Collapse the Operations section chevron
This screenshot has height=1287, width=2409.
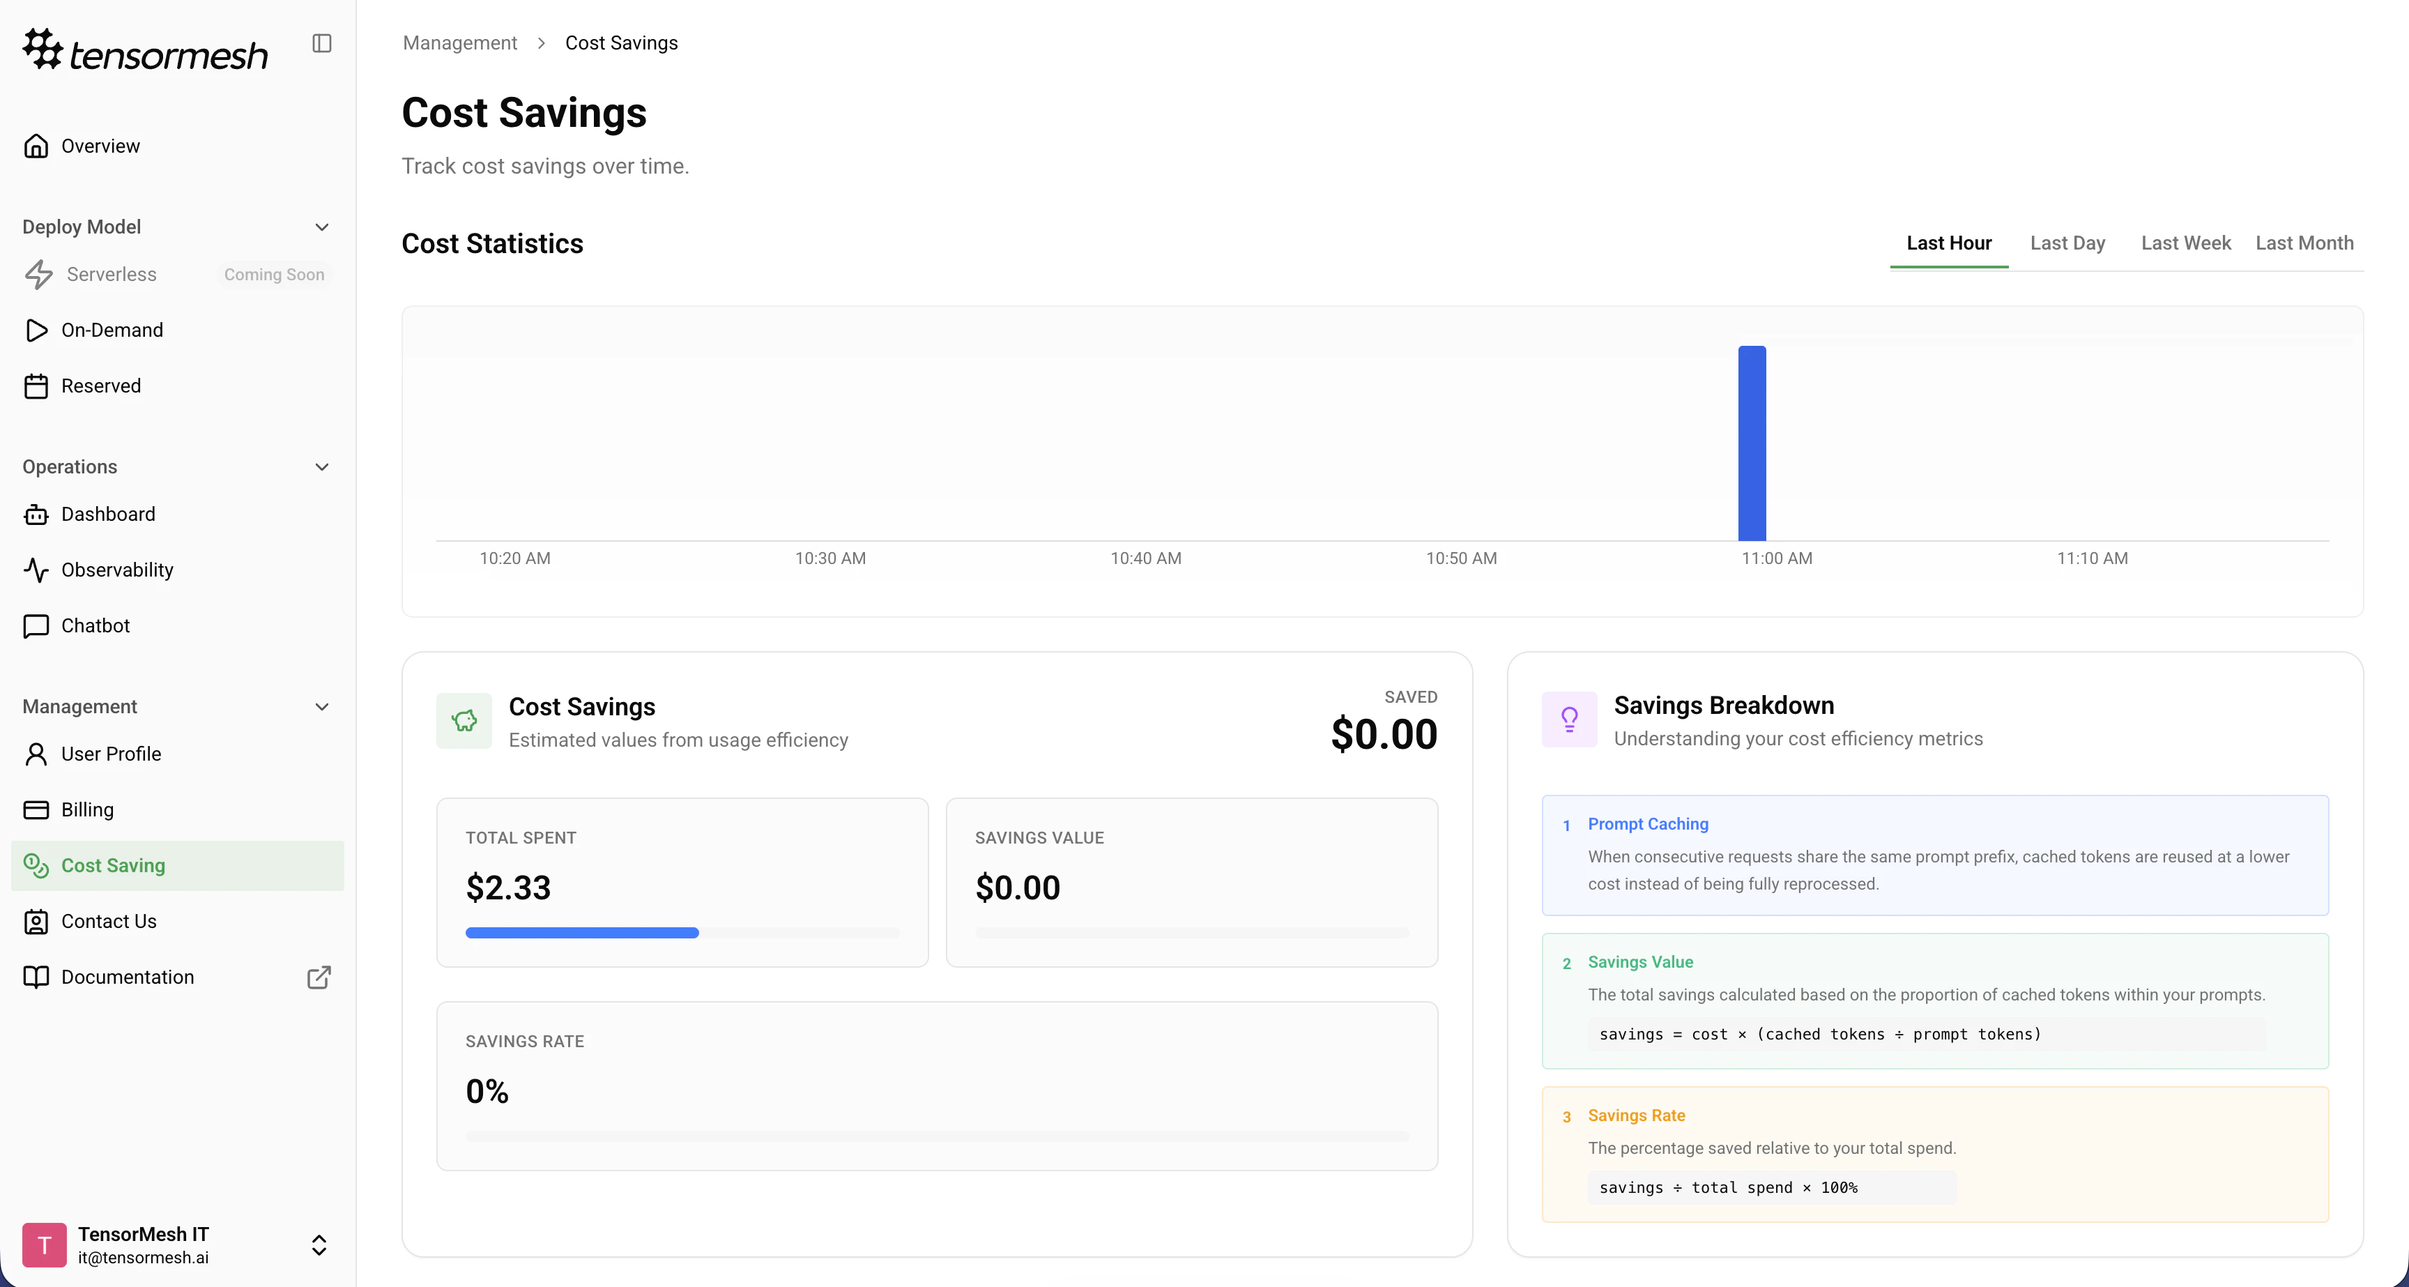click(x=322, y=466)
